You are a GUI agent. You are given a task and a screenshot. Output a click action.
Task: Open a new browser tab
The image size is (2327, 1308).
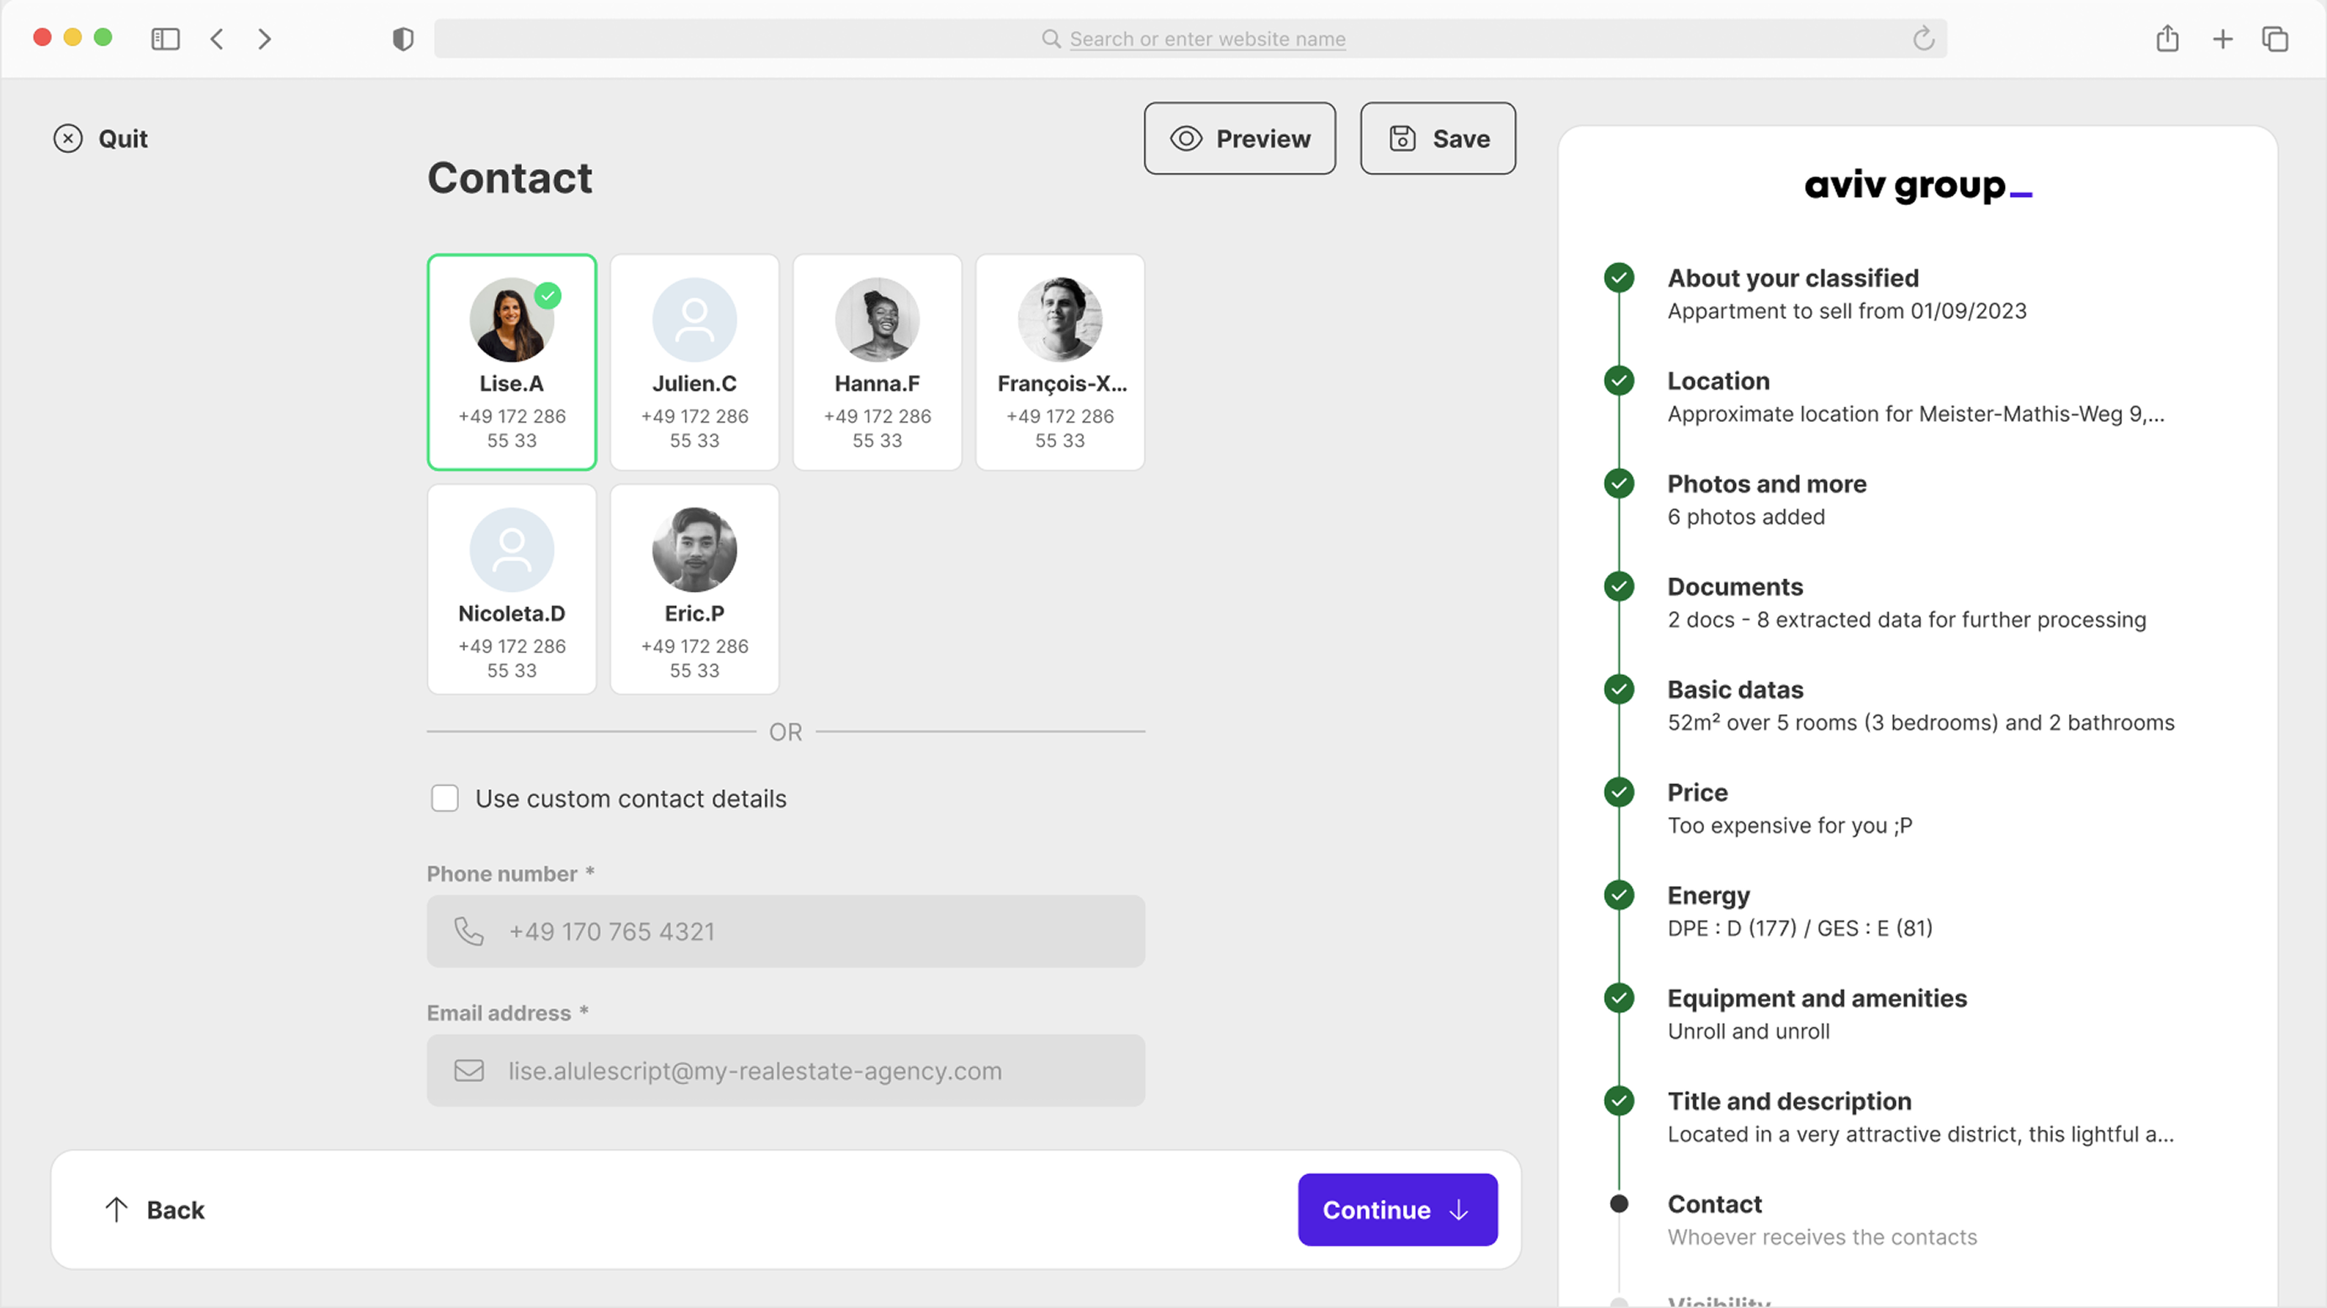[2222, 39]
